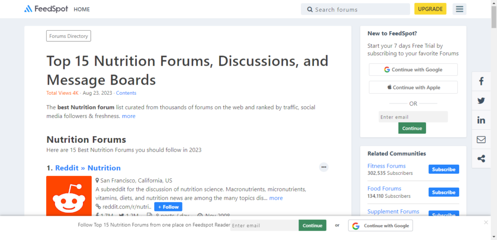Click the FeedSpot logo

coord(46,9)
